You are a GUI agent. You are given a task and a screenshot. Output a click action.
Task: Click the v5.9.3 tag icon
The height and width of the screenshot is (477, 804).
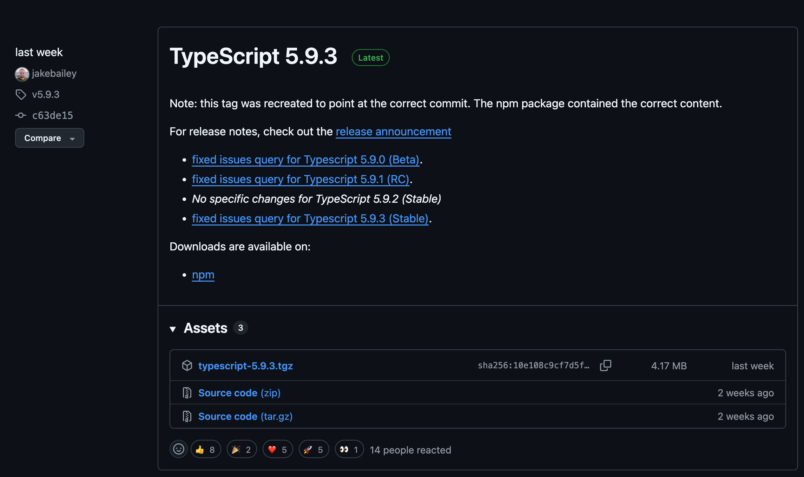pos(21,94)
